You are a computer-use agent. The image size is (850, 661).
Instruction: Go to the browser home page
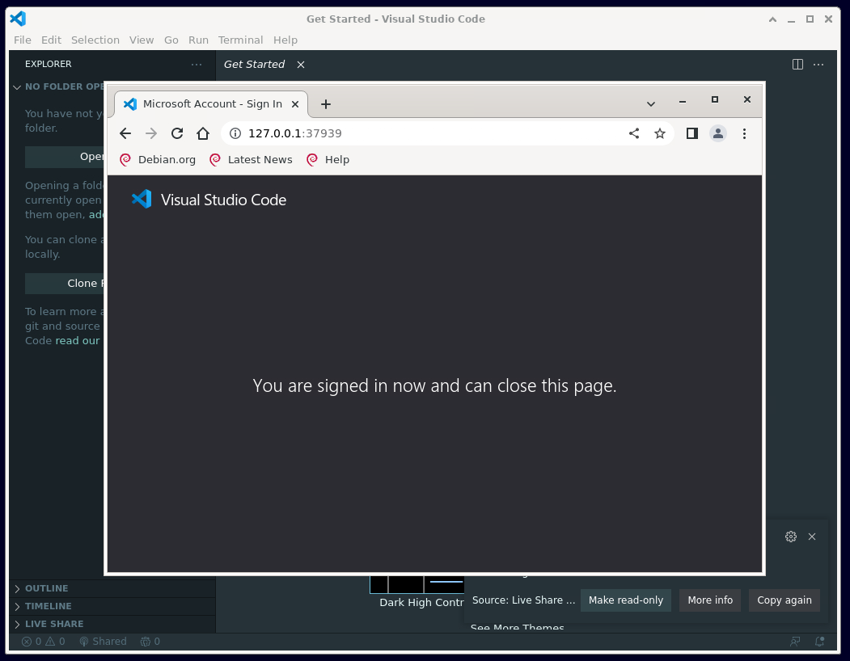[x=203, y=133]
